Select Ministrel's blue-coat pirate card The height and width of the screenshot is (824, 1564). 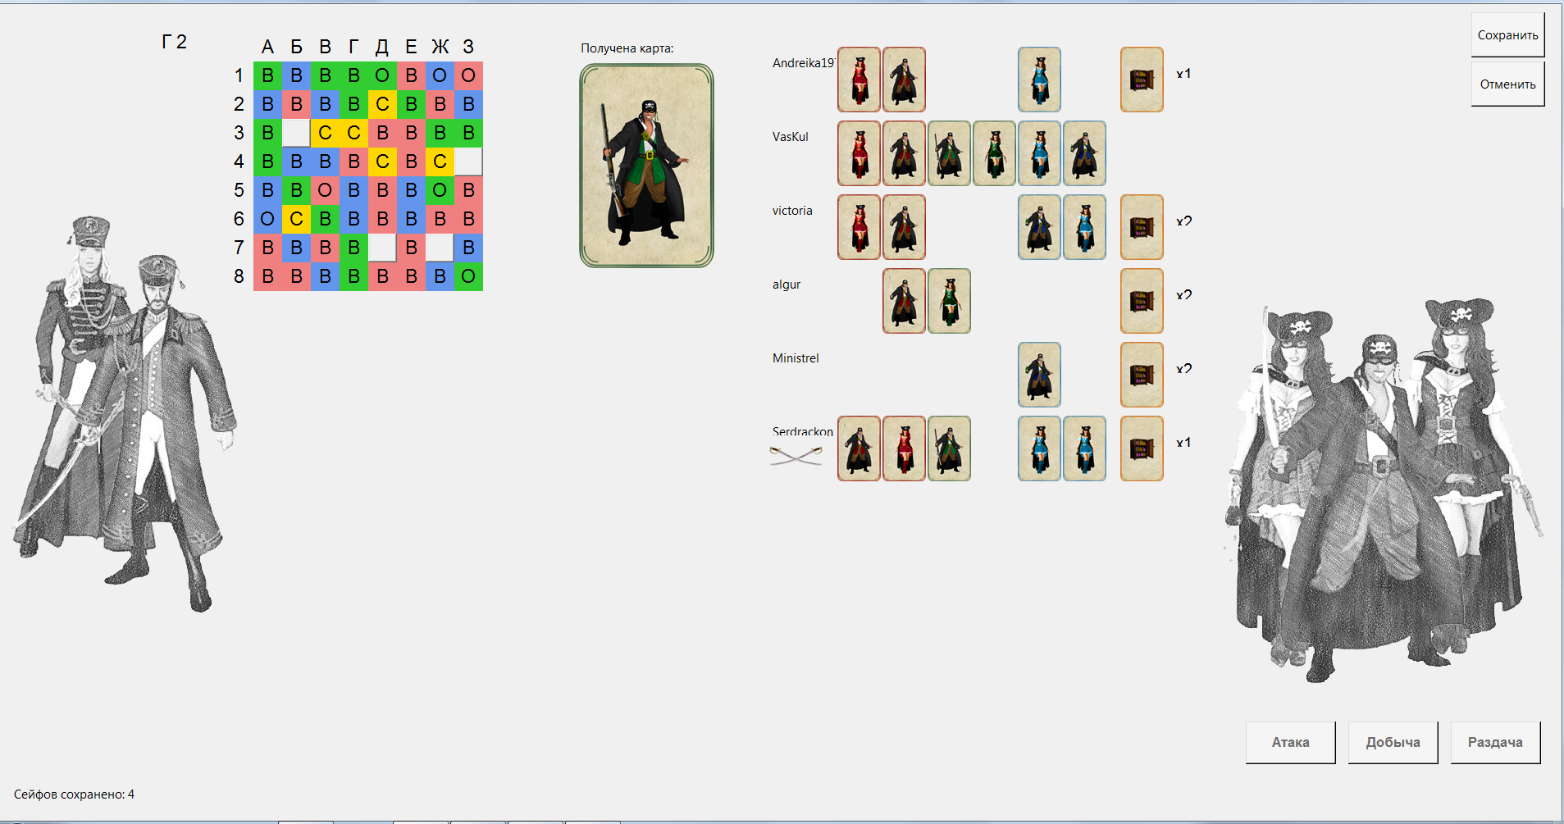1039,375
